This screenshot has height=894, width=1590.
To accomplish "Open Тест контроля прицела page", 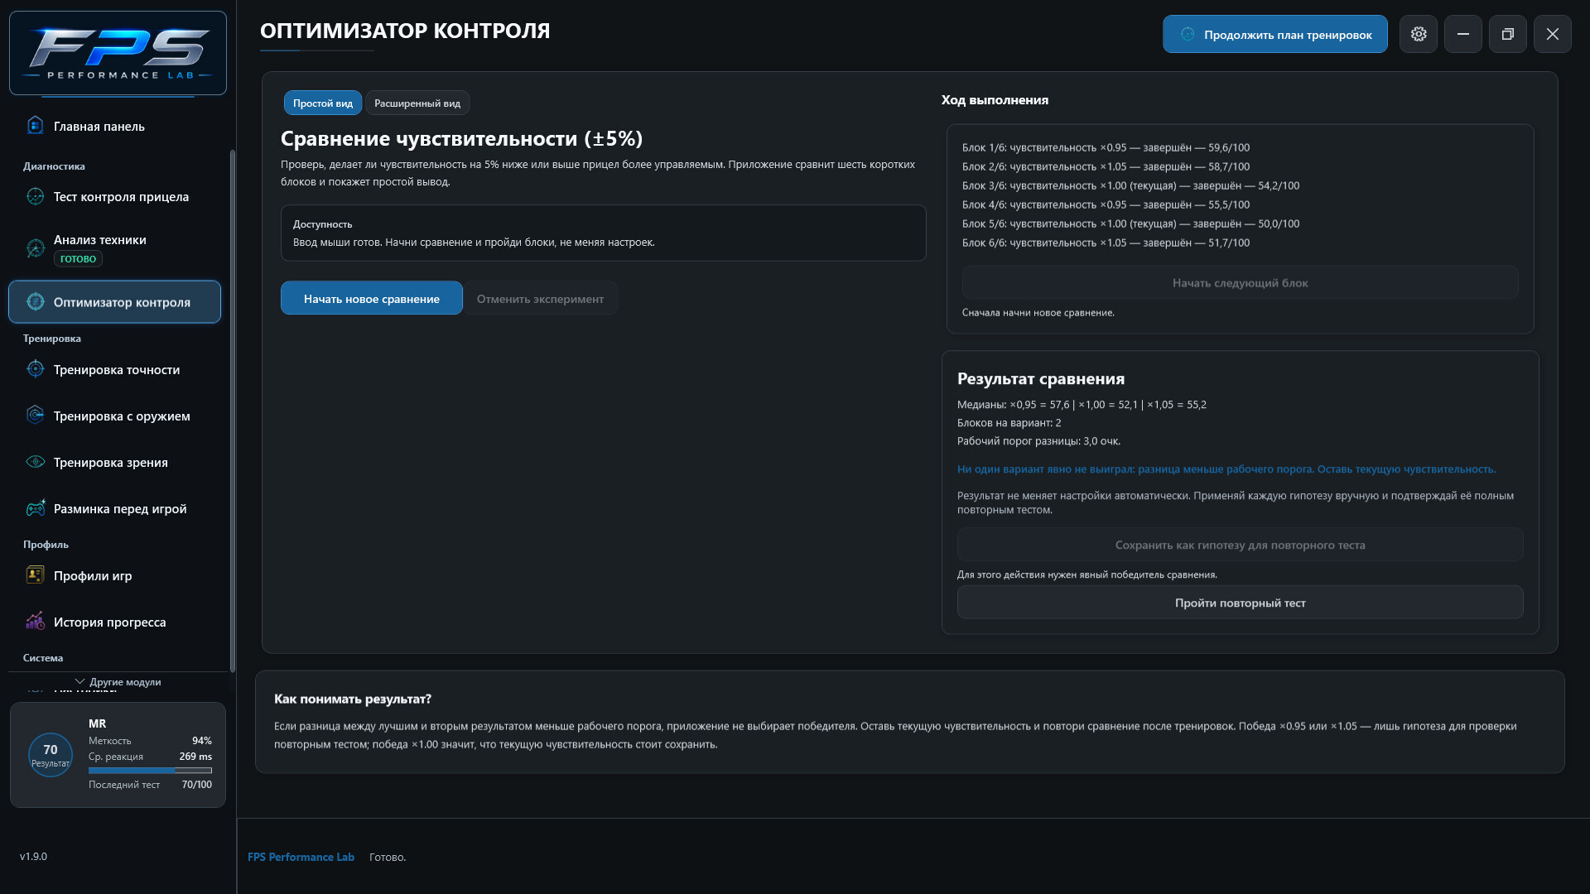I will point(114,196).
